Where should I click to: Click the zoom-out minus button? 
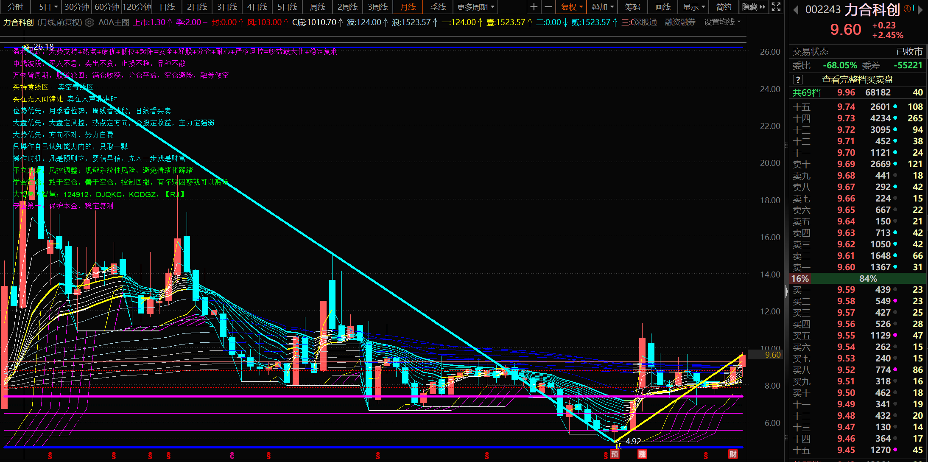[x=548, y=7]
